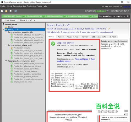Collapse Reconstruction_volumetric_grid node
Screen dimensions: 131x122
[x=6, y=61]
